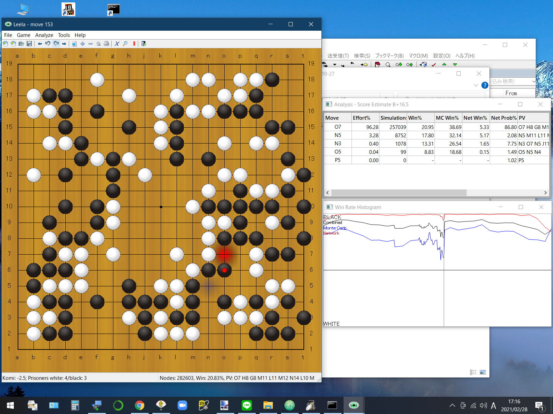Open the Tools menu in Leela
The width and height of the screenshot is (553, 414).
(64, 35)
